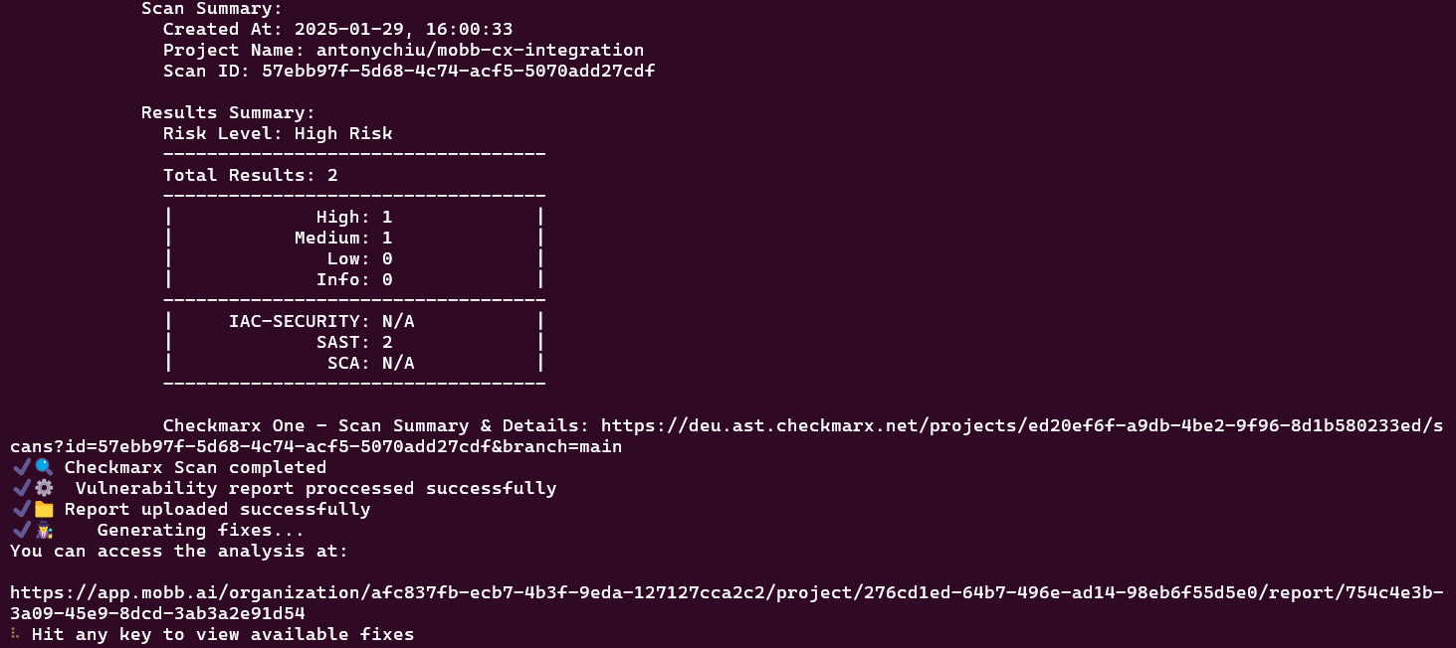The image size is (1456, 648).
Task: Click the checkmark before Checkmarx Scan completed
Action: coord(21,467)
